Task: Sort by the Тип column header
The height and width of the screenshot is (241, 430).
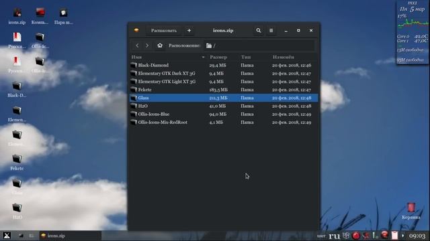Action: (x=246, y=57)
